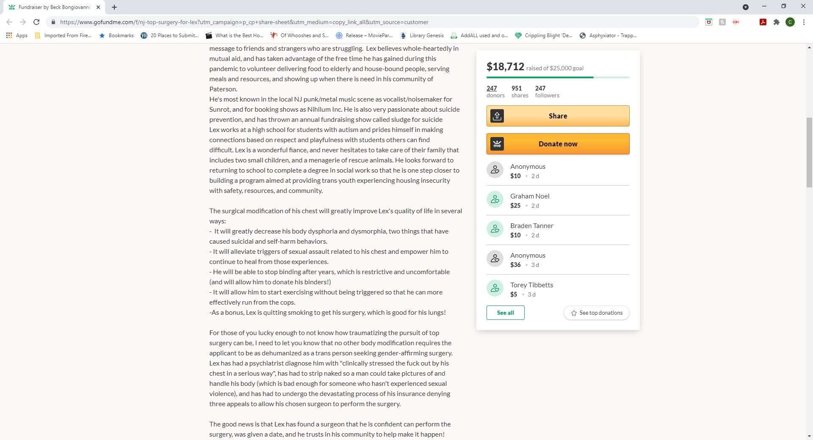Image resolution: width=813 pixels, height=440 pixels.
Task: Click the browser back arrow
Action: [9, 22]
